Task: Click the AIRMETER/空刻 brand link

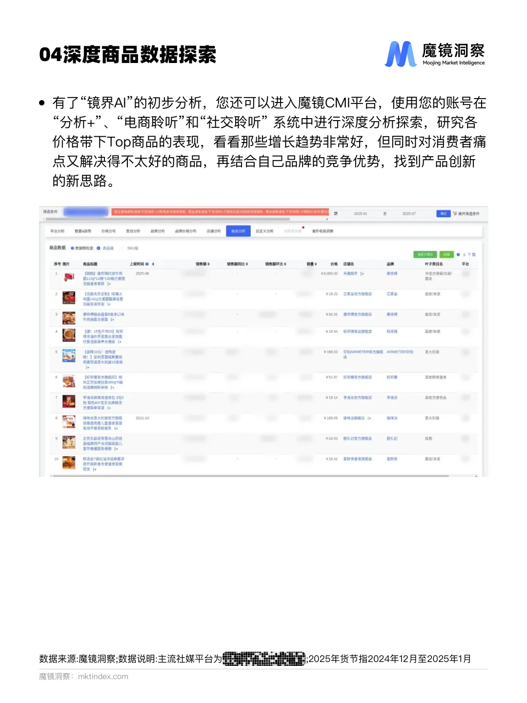Action: (x=400, y=352)
